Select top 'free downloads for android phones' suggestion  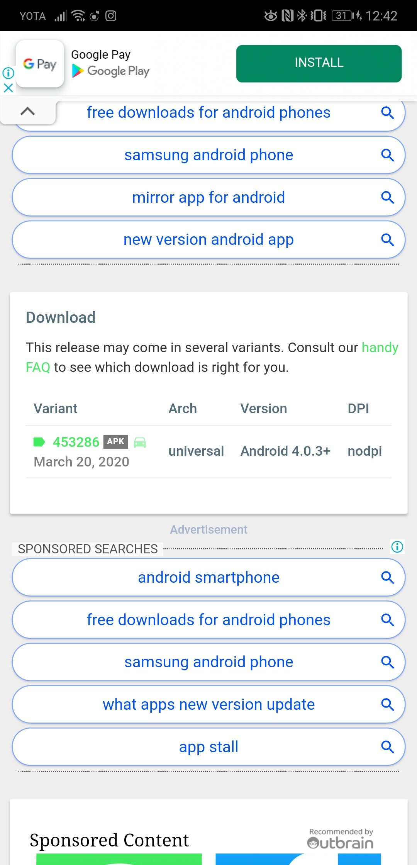(x=208, y=113)
